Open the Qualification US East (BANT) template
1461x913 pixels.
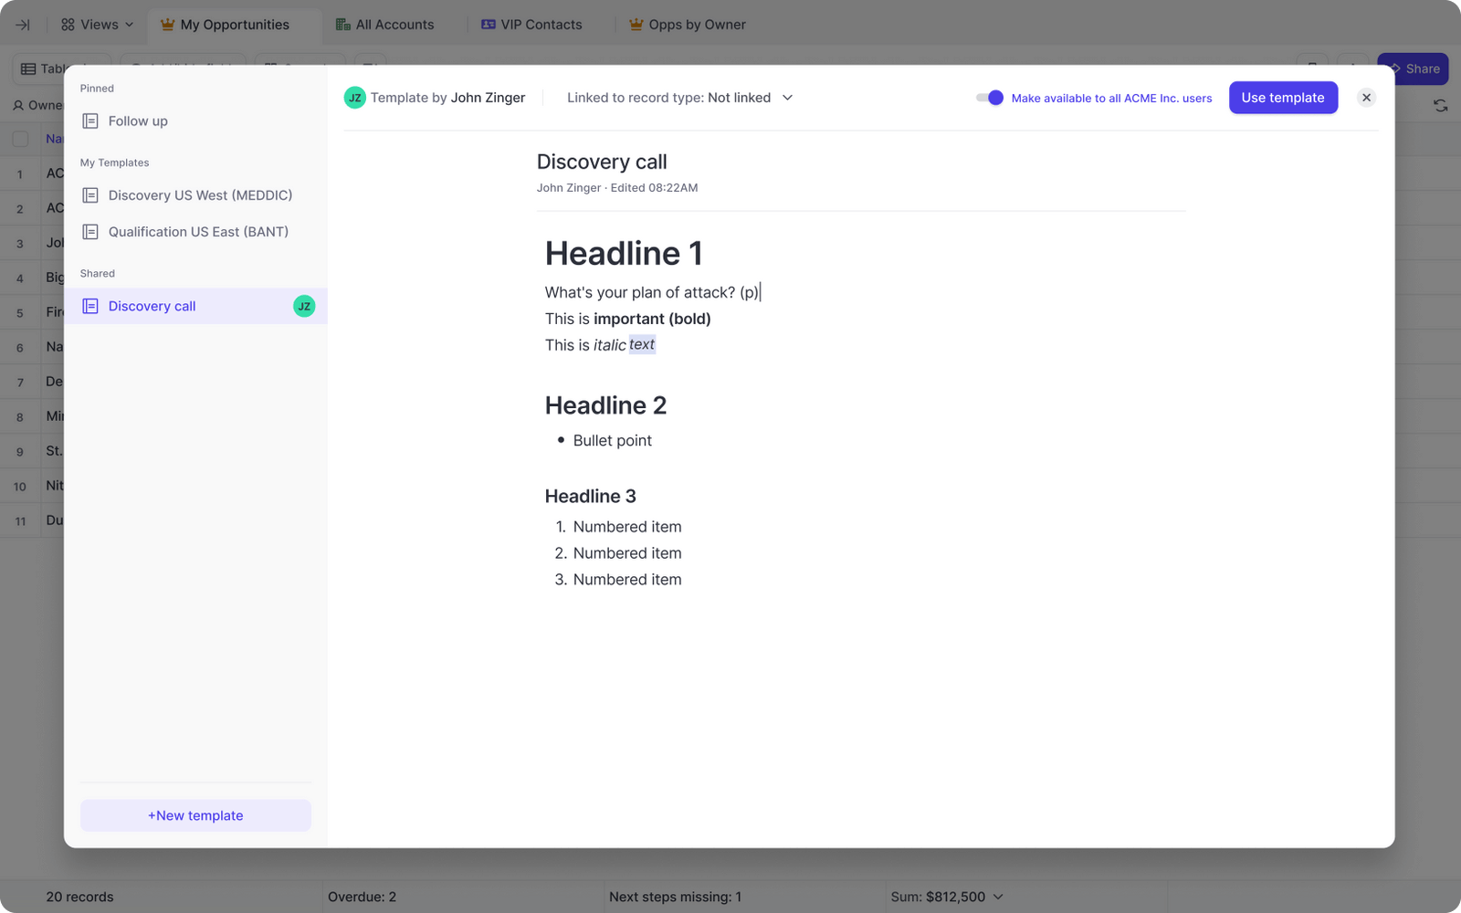197,231
